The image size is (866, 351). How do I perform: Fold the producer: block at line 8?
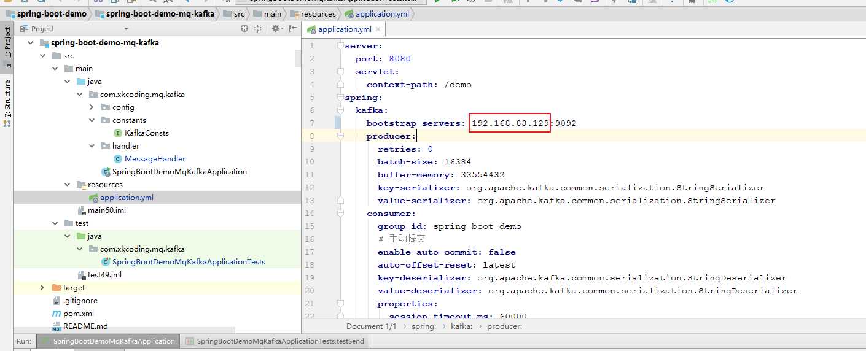coord(340,136)
